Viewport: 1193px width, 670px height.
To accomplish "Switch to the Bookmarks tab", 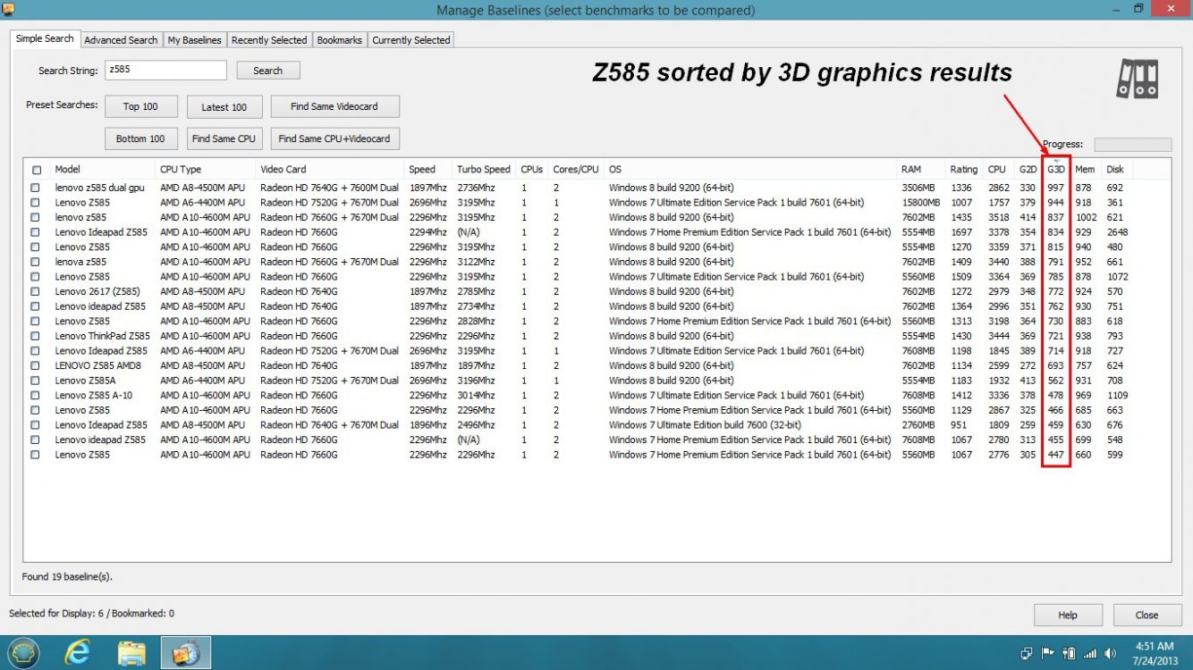I will pyautogui.click(x=340, y=40).
